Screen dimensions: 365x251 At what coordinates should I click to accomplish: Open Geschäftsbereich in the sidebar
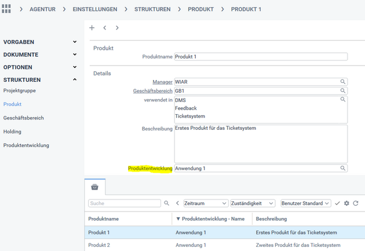click(x=23, y=118)
